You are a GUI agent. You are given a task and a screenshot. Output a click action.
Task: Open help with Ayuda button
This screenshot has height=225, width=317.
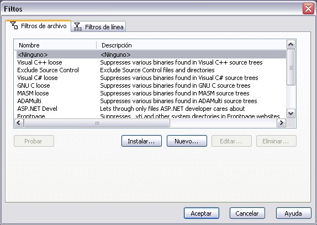pos(294,213)
